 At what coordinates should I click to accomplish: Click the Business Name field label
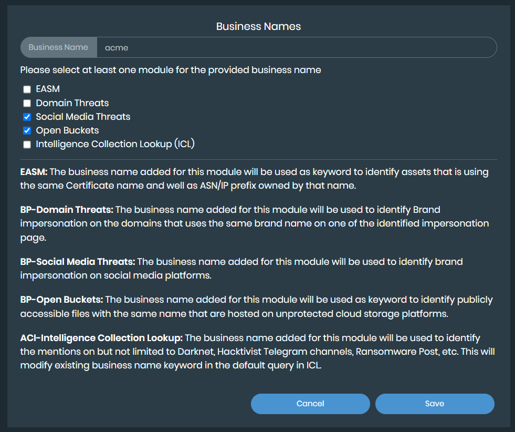click(58, 47)
